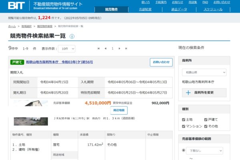
Task: Open the 過去データ tab
Action: click(x=179, y=9)
